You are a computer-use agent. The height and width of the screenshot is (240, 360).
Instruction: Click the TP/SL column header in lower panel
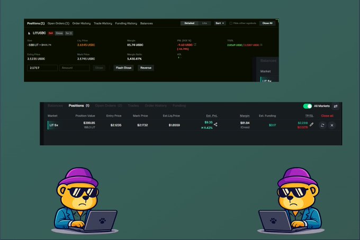[x=309, y=115]
